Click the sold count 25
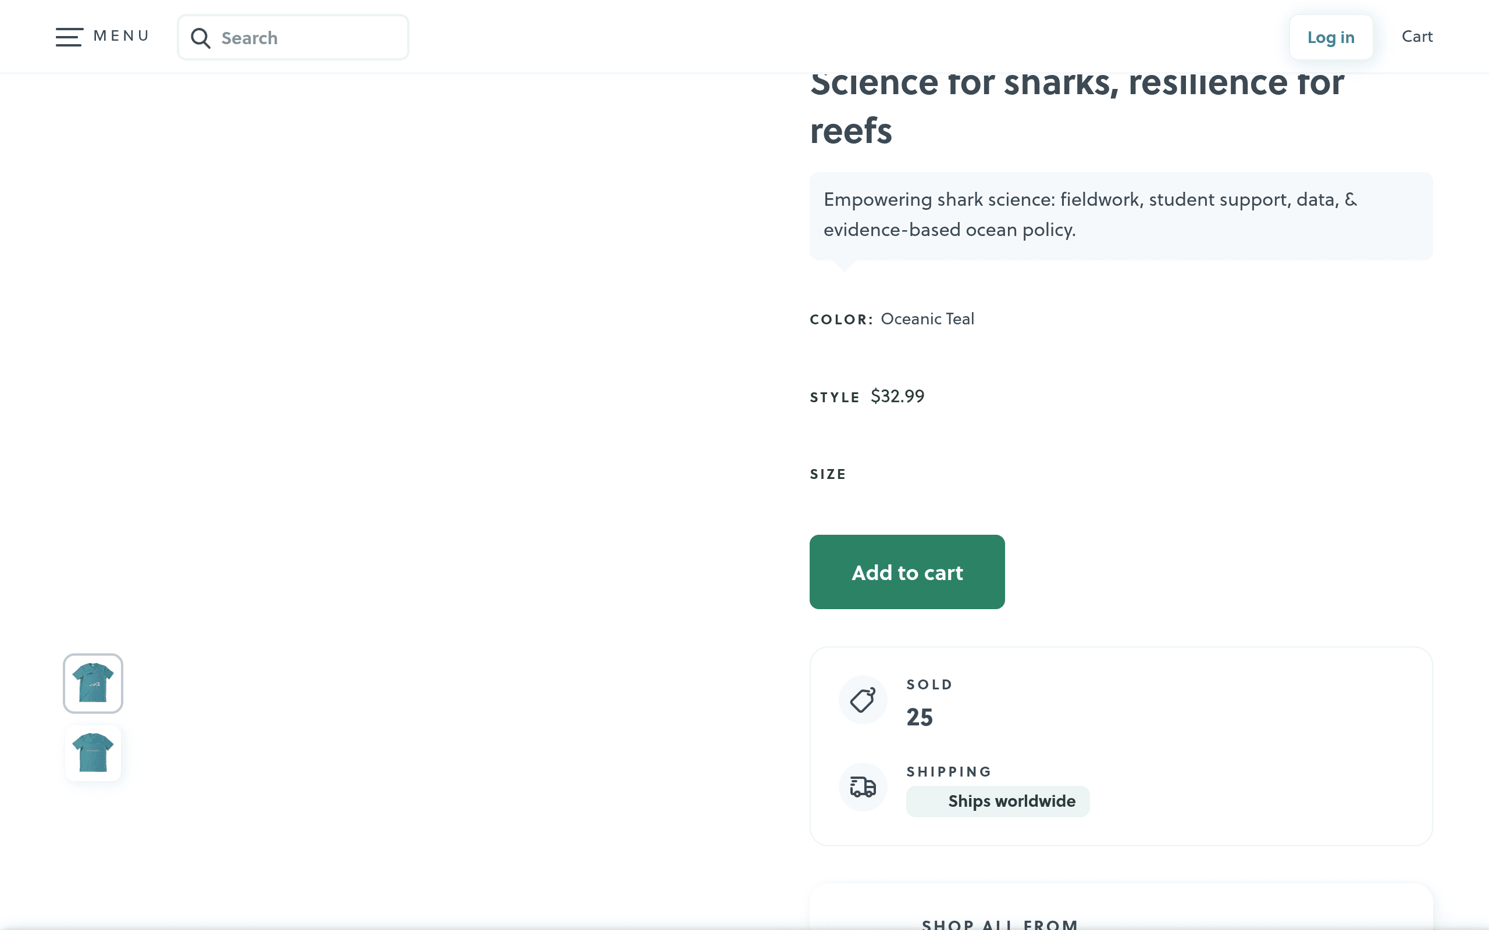Viewport: 1489px width, 930px height. [x=919, y=717]
